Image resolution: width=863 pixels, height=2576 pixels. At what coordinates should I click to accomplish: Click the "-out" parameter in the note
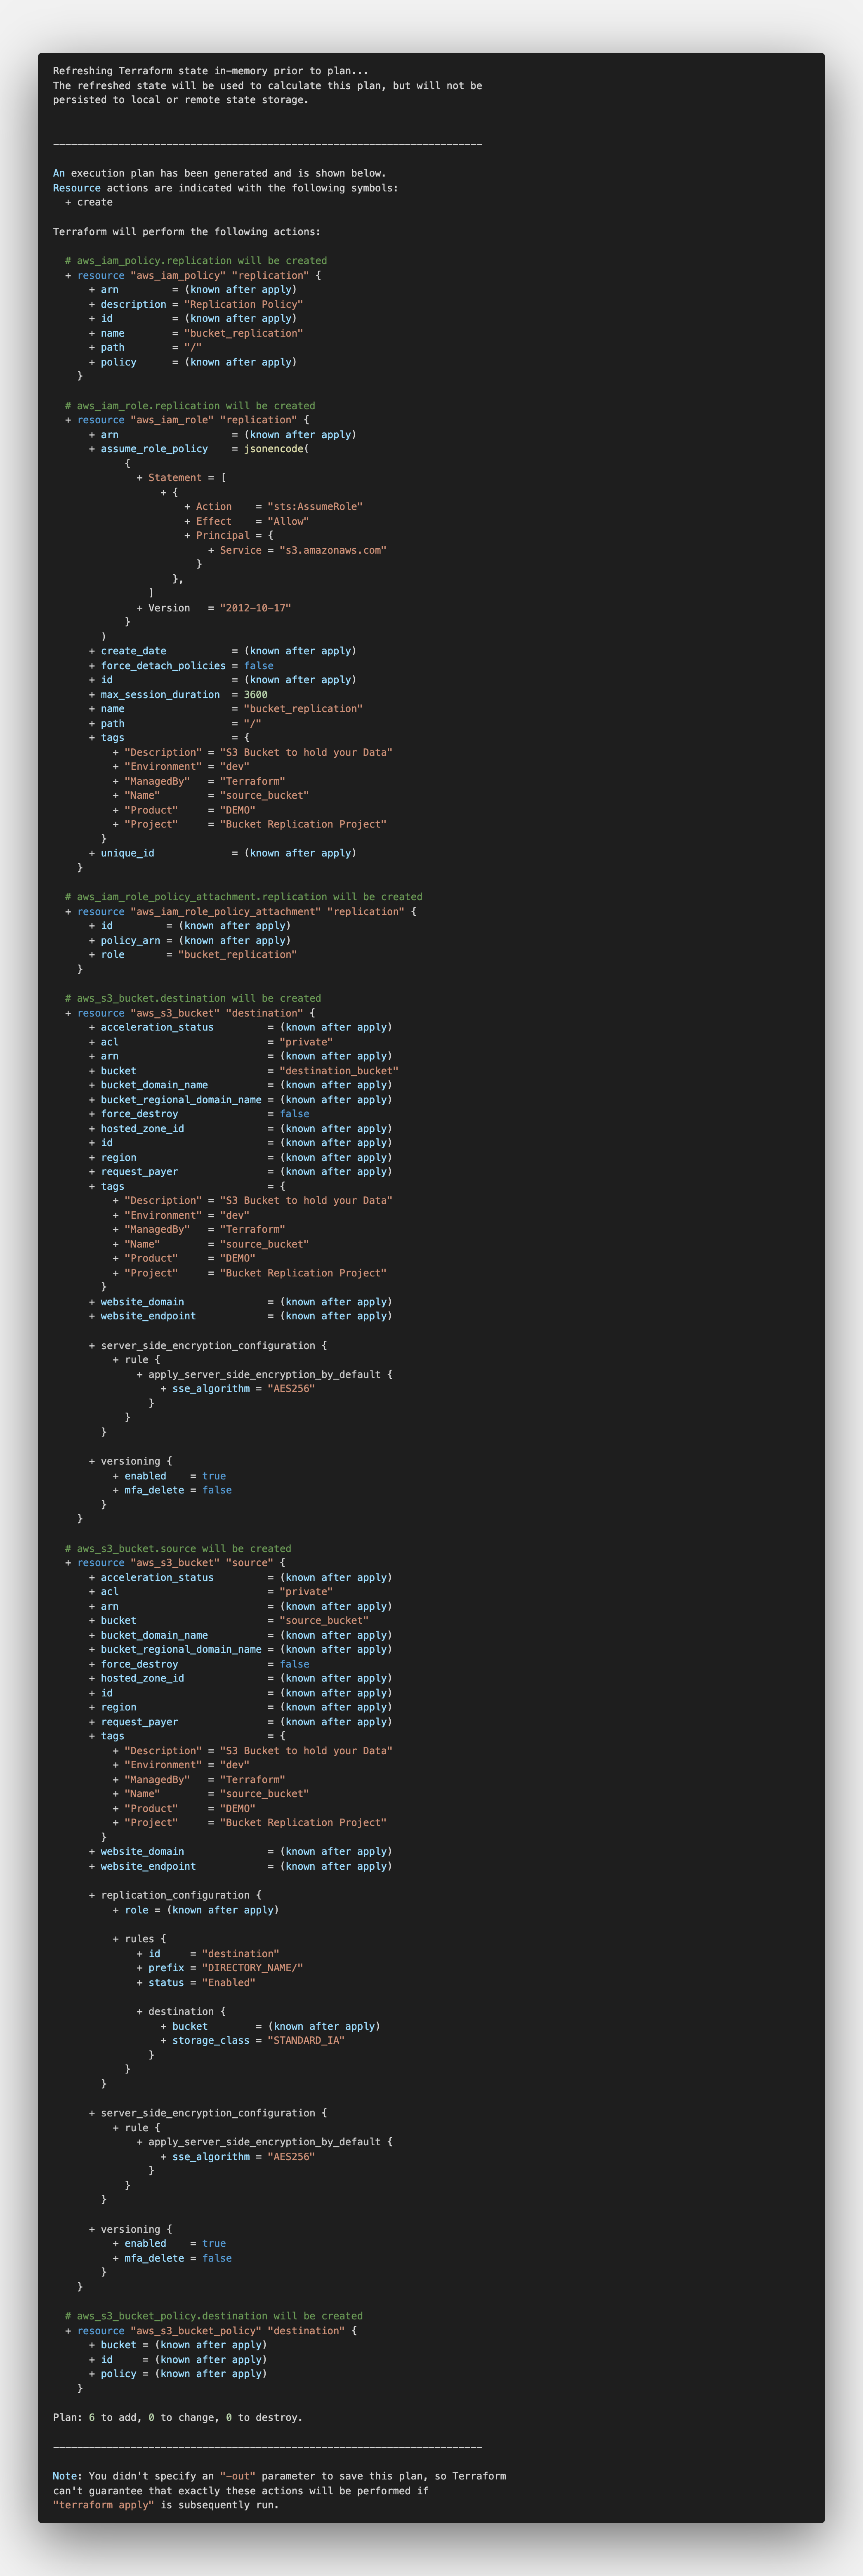point(237,2476)
